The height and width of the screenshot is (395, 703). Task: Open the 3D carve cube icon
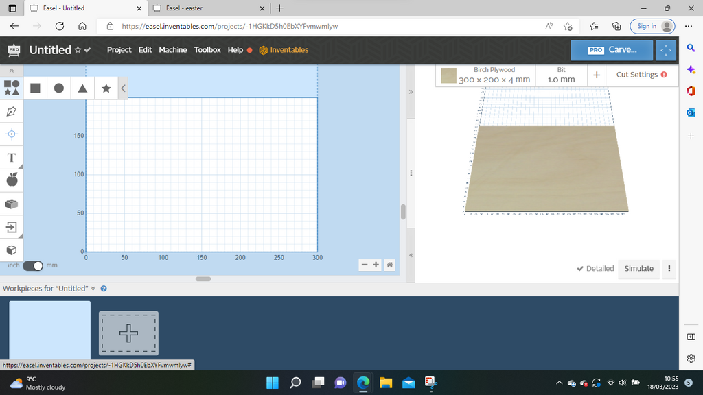tap(11, 250)
